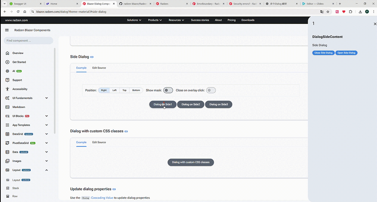The width and height of the screenshot is (377, 202).
Task: Select the Left position option
Action: tap(114, 90)
